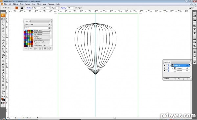The image size is (197, 120).
Task: Toggle the lock box for Layer 1
Action: [x=167, y=65]
